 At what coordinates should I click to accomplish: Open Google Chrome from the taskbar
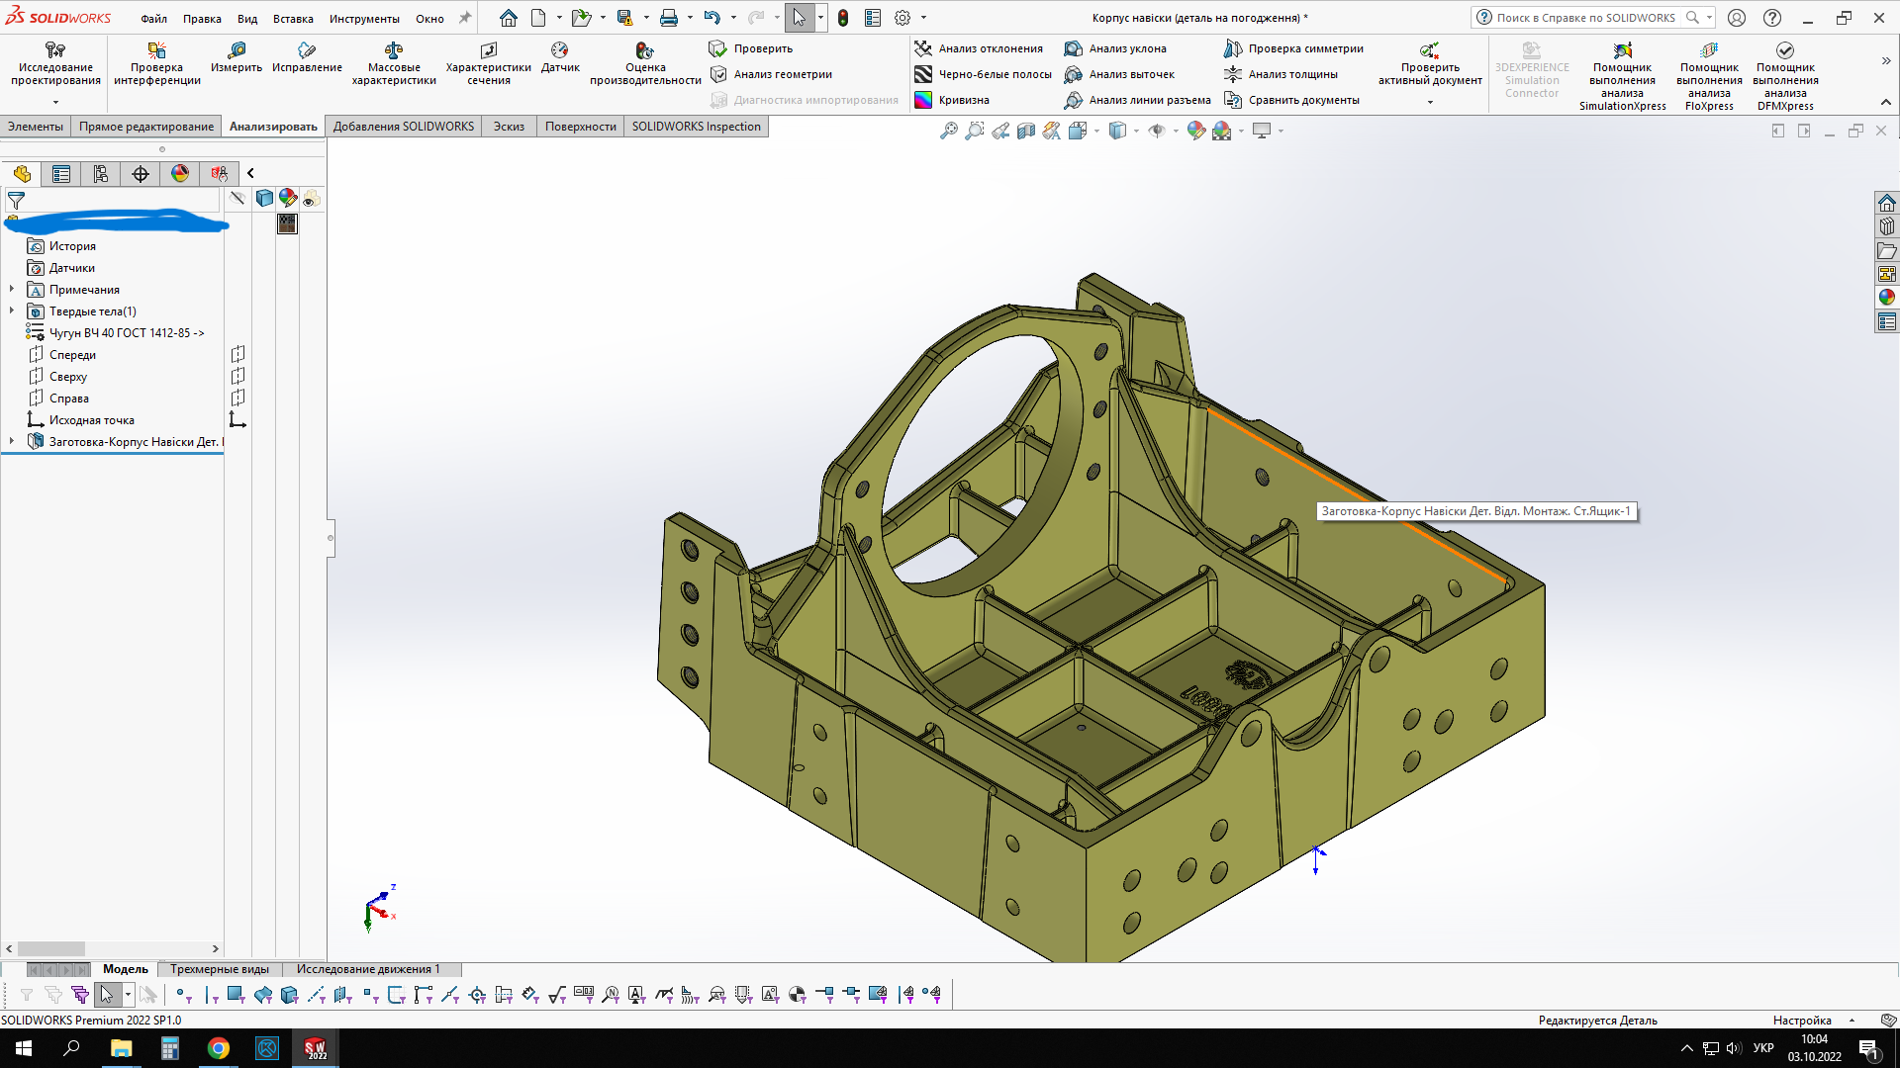tap(219, 1048)
